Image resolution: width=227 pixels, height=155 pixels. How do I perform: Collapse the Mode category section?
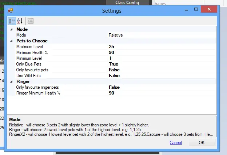click(x=11, y=29)
